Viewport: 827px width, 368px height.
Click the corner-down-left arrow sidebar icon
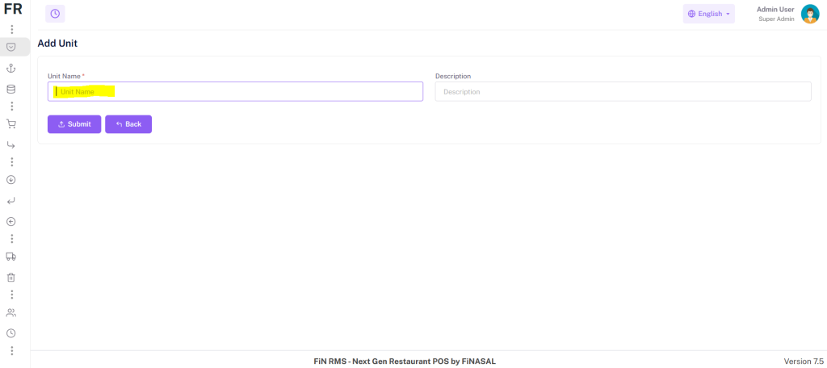tap(11, 201)
